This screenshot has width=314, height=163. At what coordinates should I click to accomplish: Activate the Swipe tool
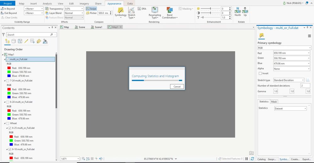coord(91,8)
